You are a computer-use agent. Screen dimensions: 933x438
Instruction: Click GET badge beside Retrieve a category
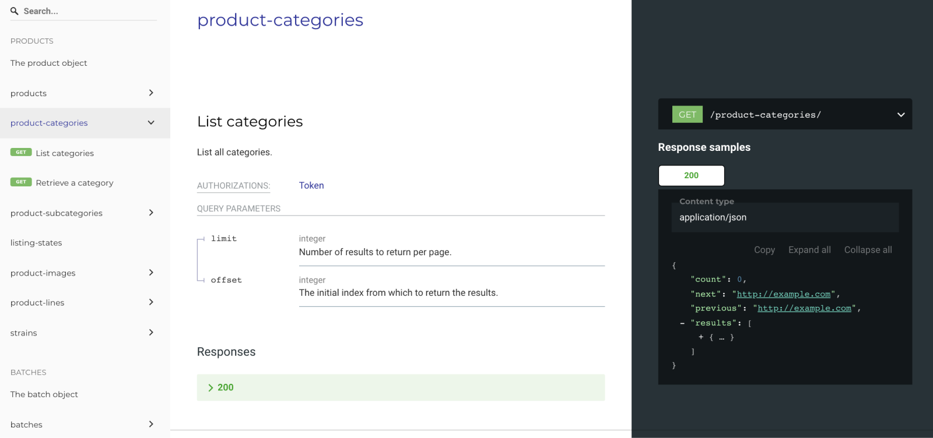[x=21, y=182]
